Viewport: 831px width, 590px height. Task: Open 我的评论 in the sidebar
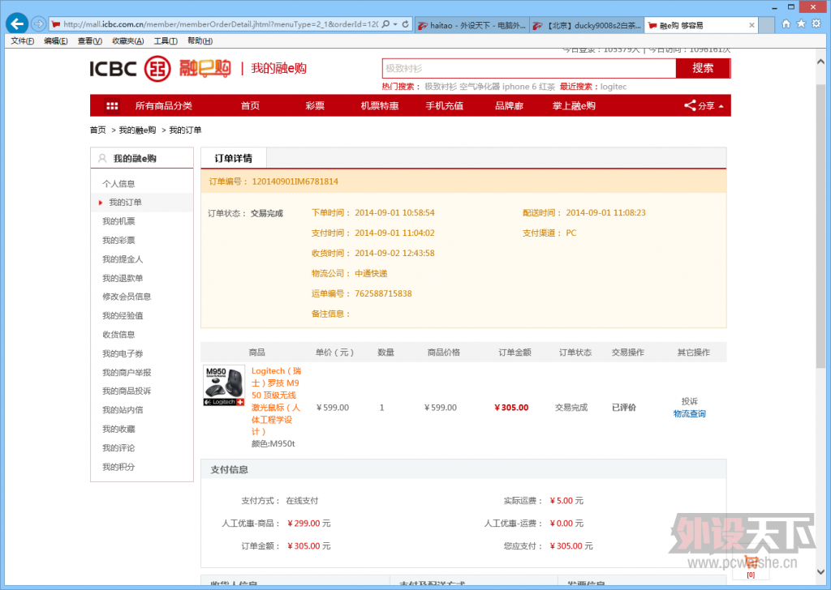pos(118,448)
